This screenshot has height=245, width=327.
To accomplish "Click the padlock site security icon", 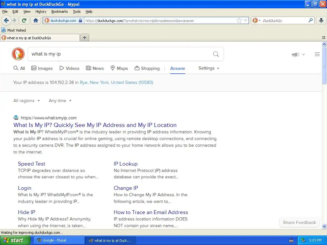I will click(80, 20).
